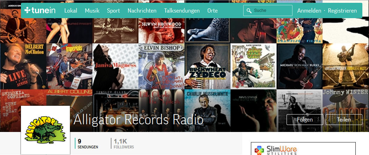Click the Mavis Staples album cover
Screen dimensions: 369x155
coord(253,111)
